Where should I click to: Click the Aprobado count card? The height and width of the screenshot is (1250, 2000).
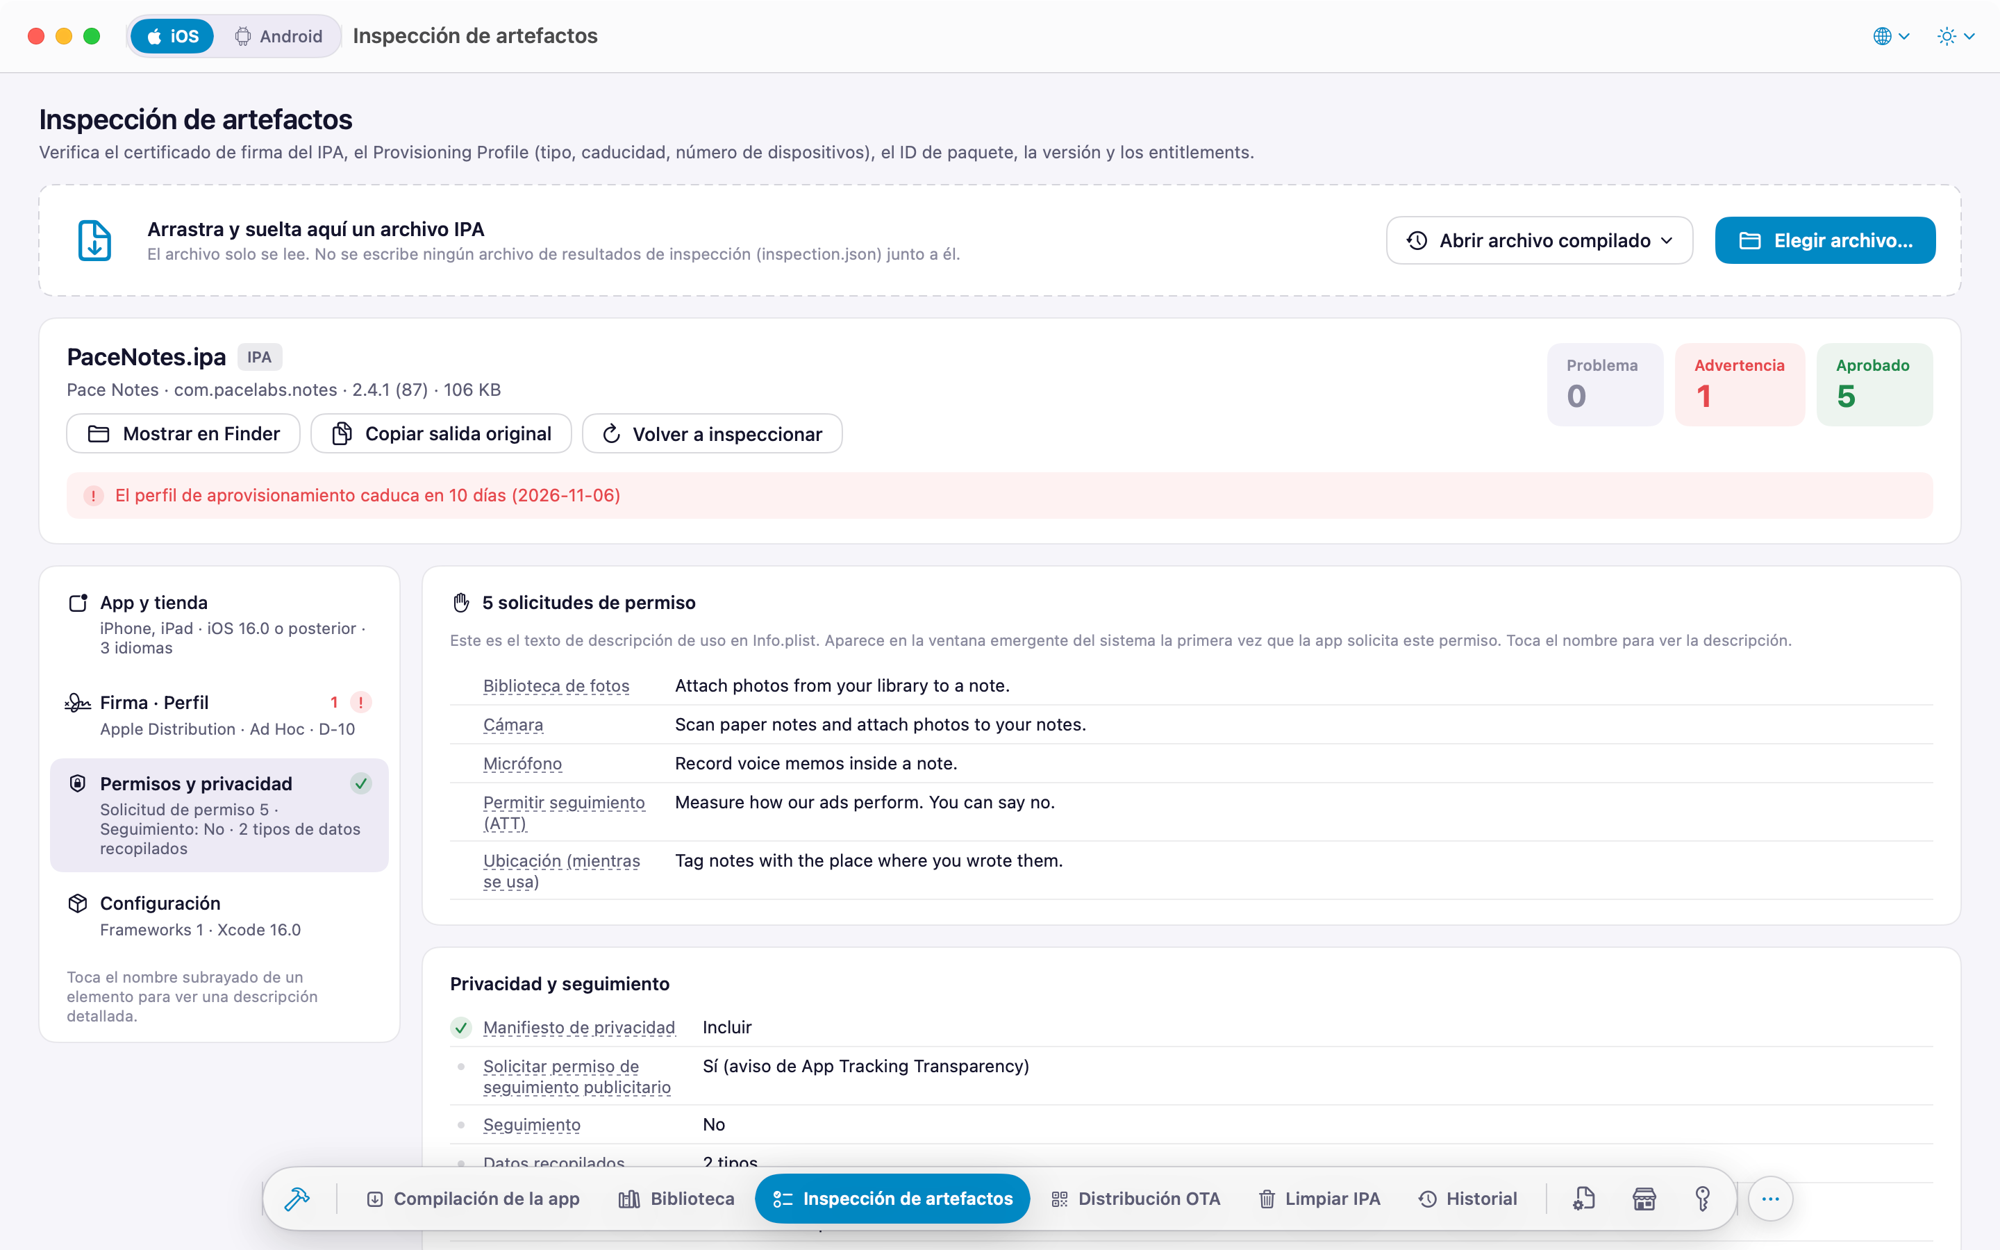coord(1874,385)
